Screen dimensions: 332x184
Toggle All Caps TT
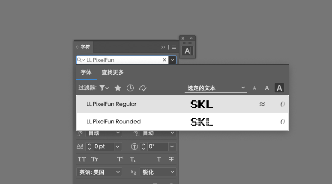pos(82,159)
